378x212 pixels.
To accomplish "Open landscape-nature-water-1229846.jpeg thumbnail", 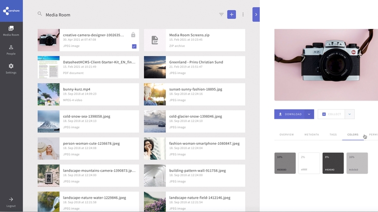I will [48, 202].
